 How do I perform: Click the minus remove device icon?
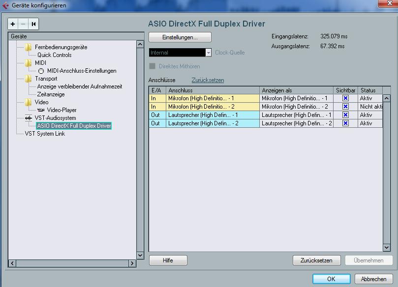click(23, 24)
